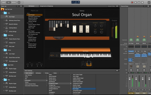Click the pitch bend wheel beside the keyboard
The height and width of the screenshot is (95, 151).
point(52,55)
